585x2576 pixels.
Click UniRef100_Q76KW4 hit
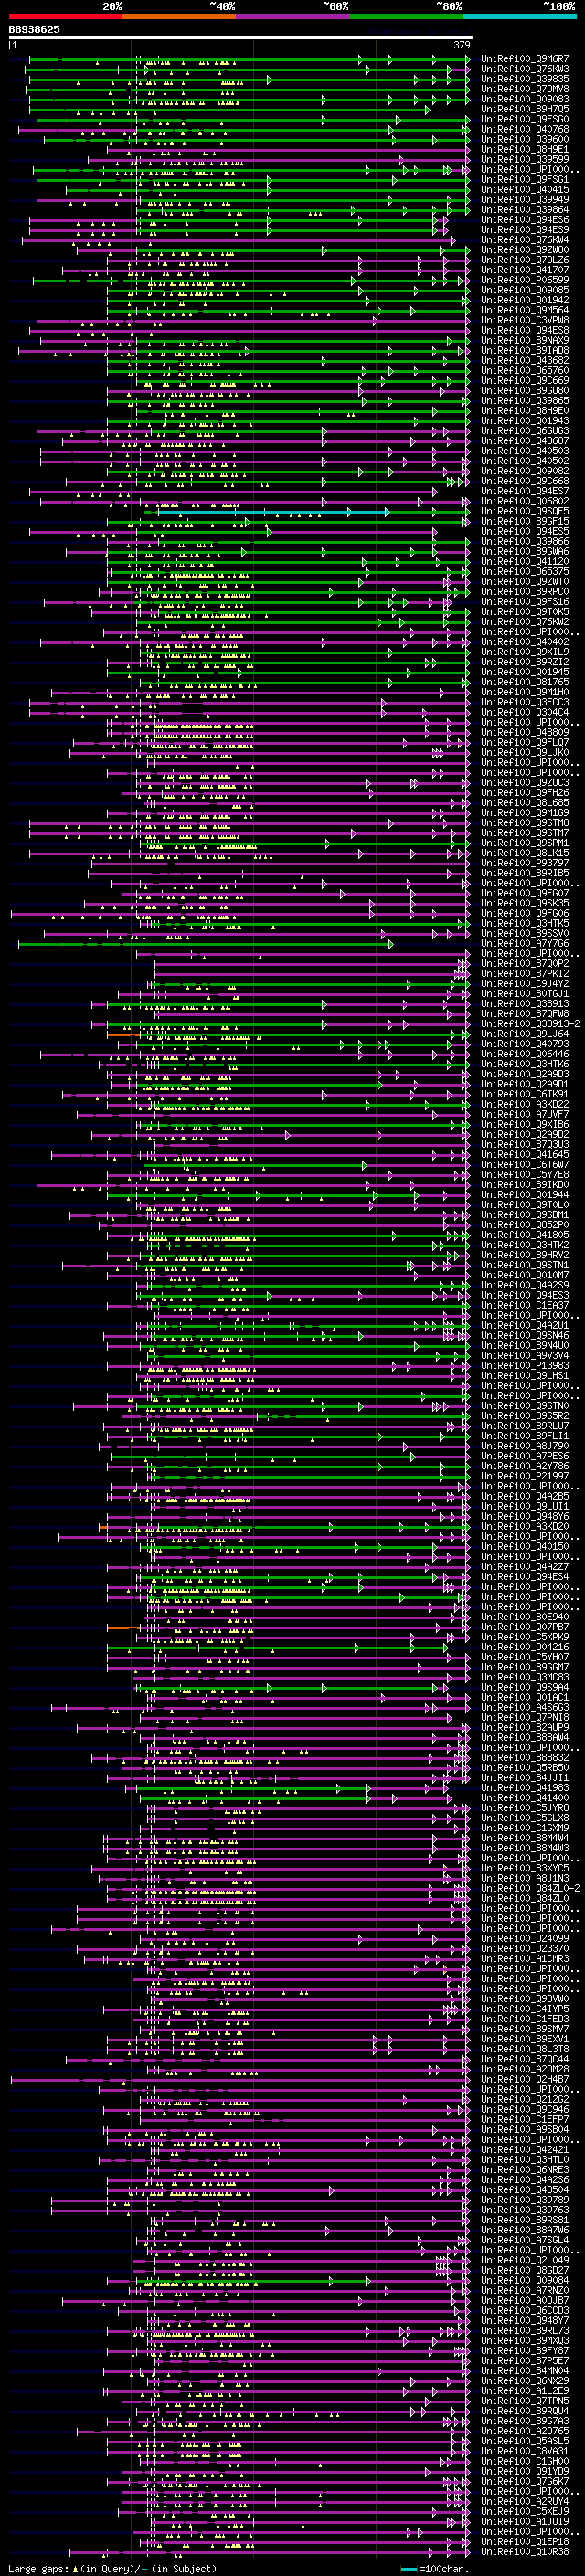[525, 240]
